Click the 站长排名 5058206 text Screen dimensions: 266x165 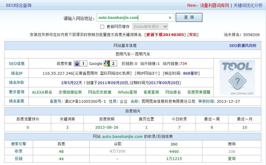[x=242, y=35]
